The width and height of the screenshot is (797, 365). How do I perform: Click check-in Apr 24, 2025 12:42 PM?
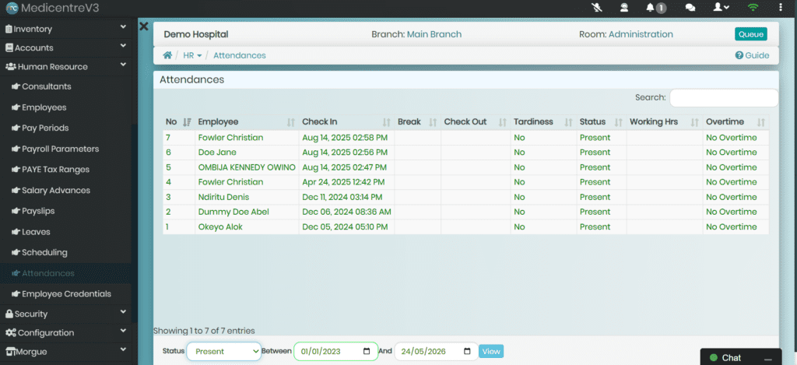point(343,182)
